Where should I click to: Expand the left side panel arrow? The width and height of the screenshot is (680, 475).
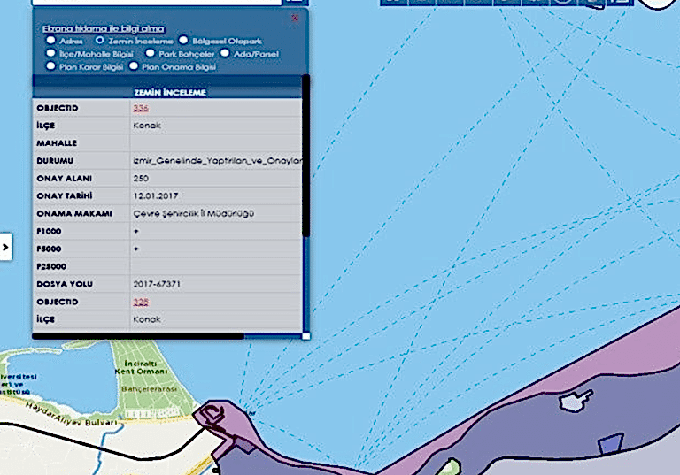coord(5,247)
